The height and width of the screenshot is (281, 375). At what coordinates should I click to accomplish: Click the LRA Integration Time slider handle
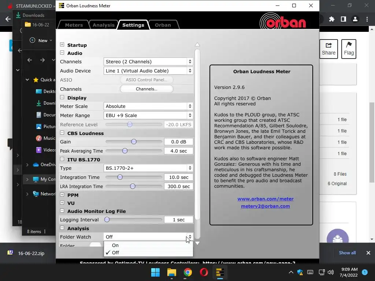click(x=133, y=186)
